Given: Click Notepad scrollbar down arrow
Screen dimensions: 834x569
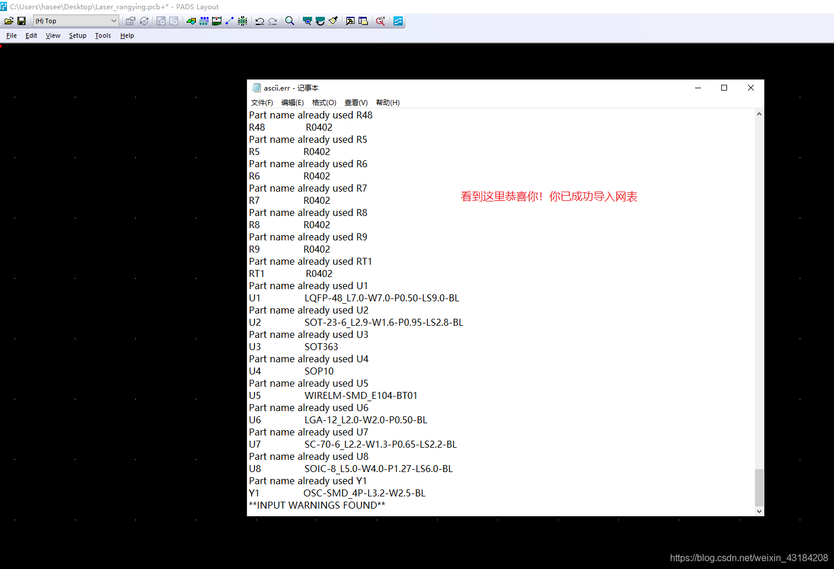Looking at the screenshot, I should [759, 512].
